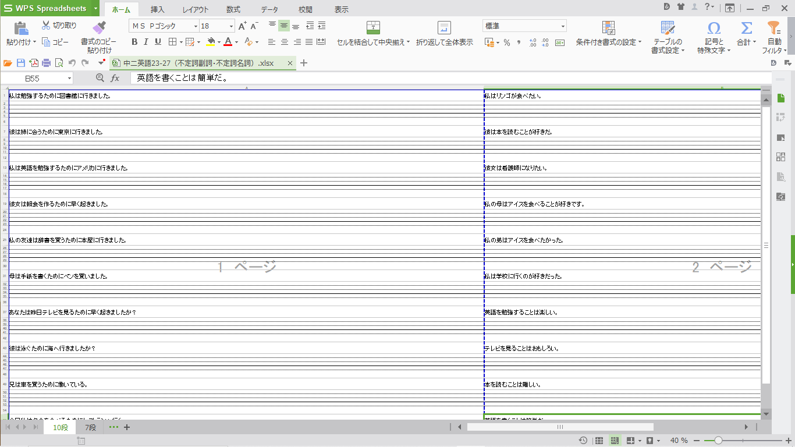Image resolution: width=795 pixels, height=447 pixels.
Task: Open the WPS skin shirt icon
Action: [x=681, y=7]
